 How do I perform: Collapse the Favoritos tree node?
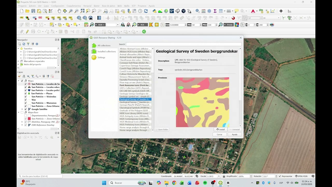tap(18, 49)
